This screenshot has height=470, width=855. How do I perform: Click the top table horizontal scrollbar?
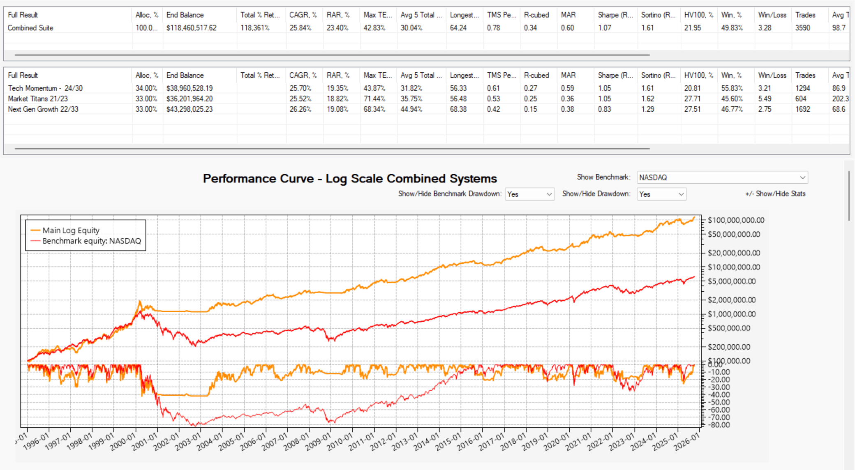(x=332, y=54)
